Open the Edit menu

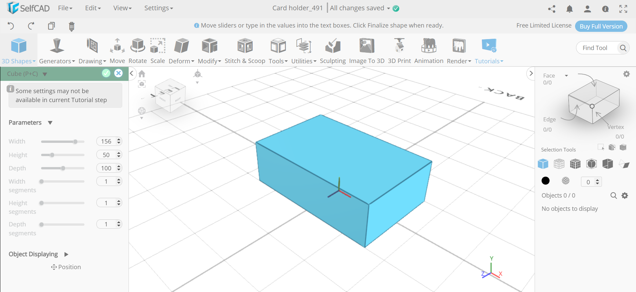(93, 8)
